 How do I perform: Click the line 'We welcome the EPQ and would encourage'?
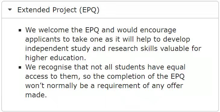[x=101, y=30]
